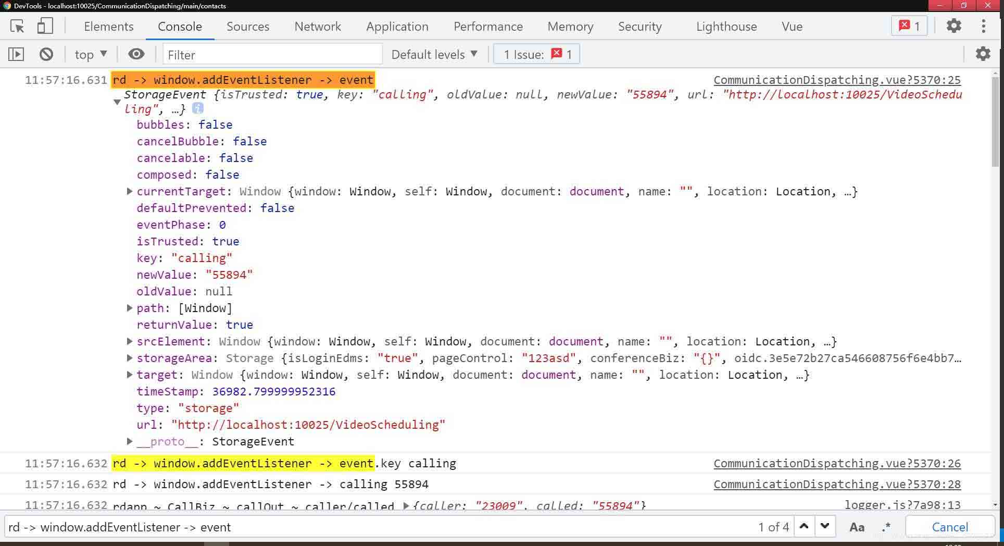Open DevTools settings gear in the tab bar

[953, 26]
